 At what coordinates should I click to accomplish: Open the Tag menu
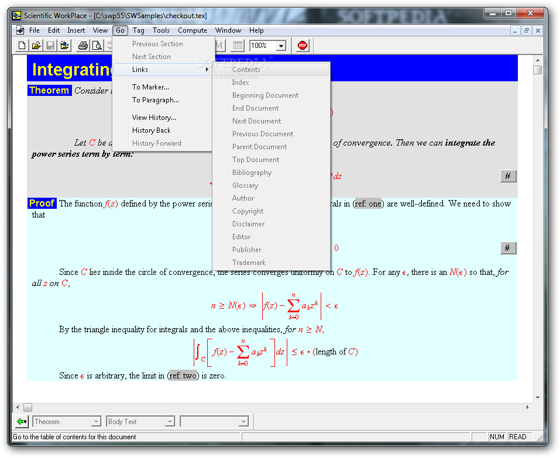click(139, 30)
